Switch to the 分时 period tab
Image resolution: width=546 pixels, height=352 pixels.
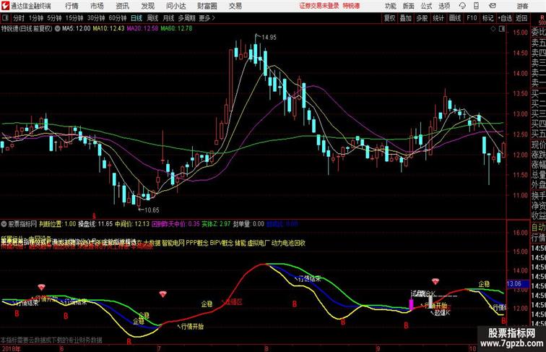[x=19, y=18]
